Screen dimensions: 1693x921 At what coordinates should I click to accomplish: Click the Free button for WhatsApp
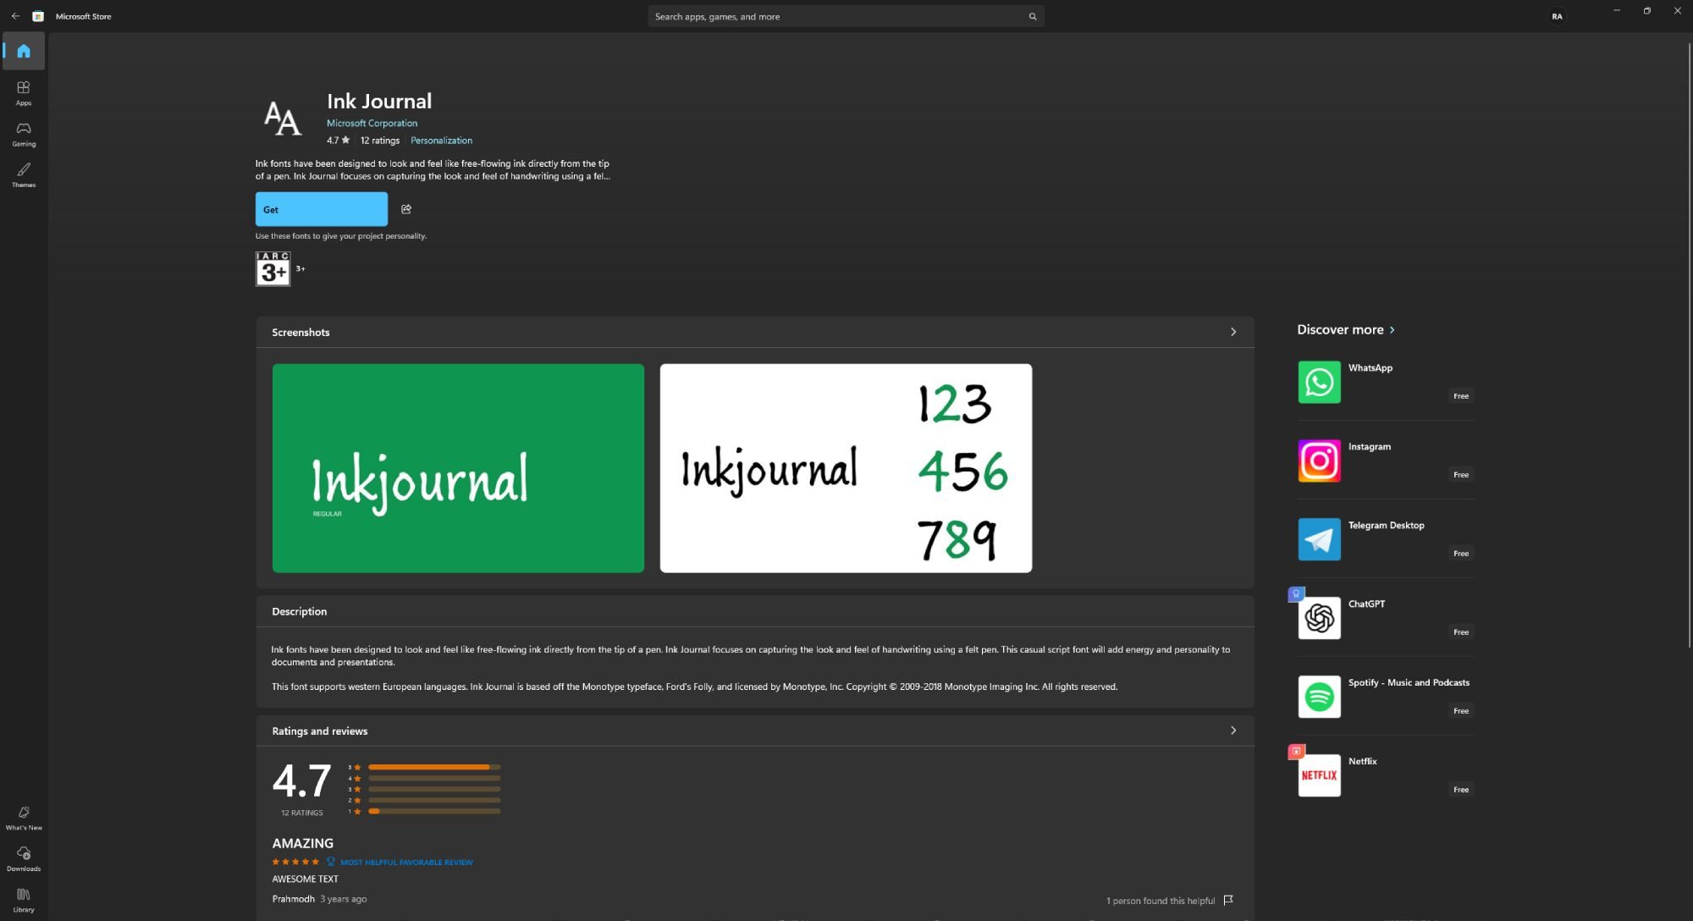[1461, 395]
